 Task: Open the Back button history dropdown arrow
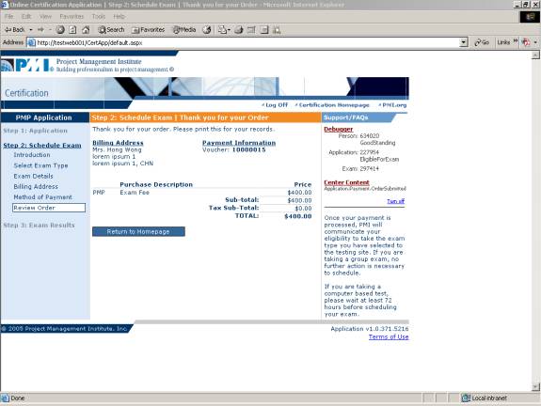tap(31, 30)
